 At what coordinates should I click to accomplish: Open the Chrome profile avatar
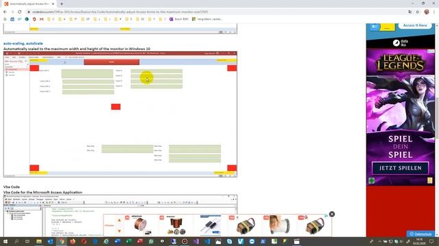click(427, 12)
